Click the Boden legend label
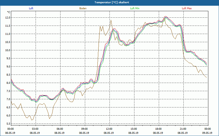 tap(83, 8)
